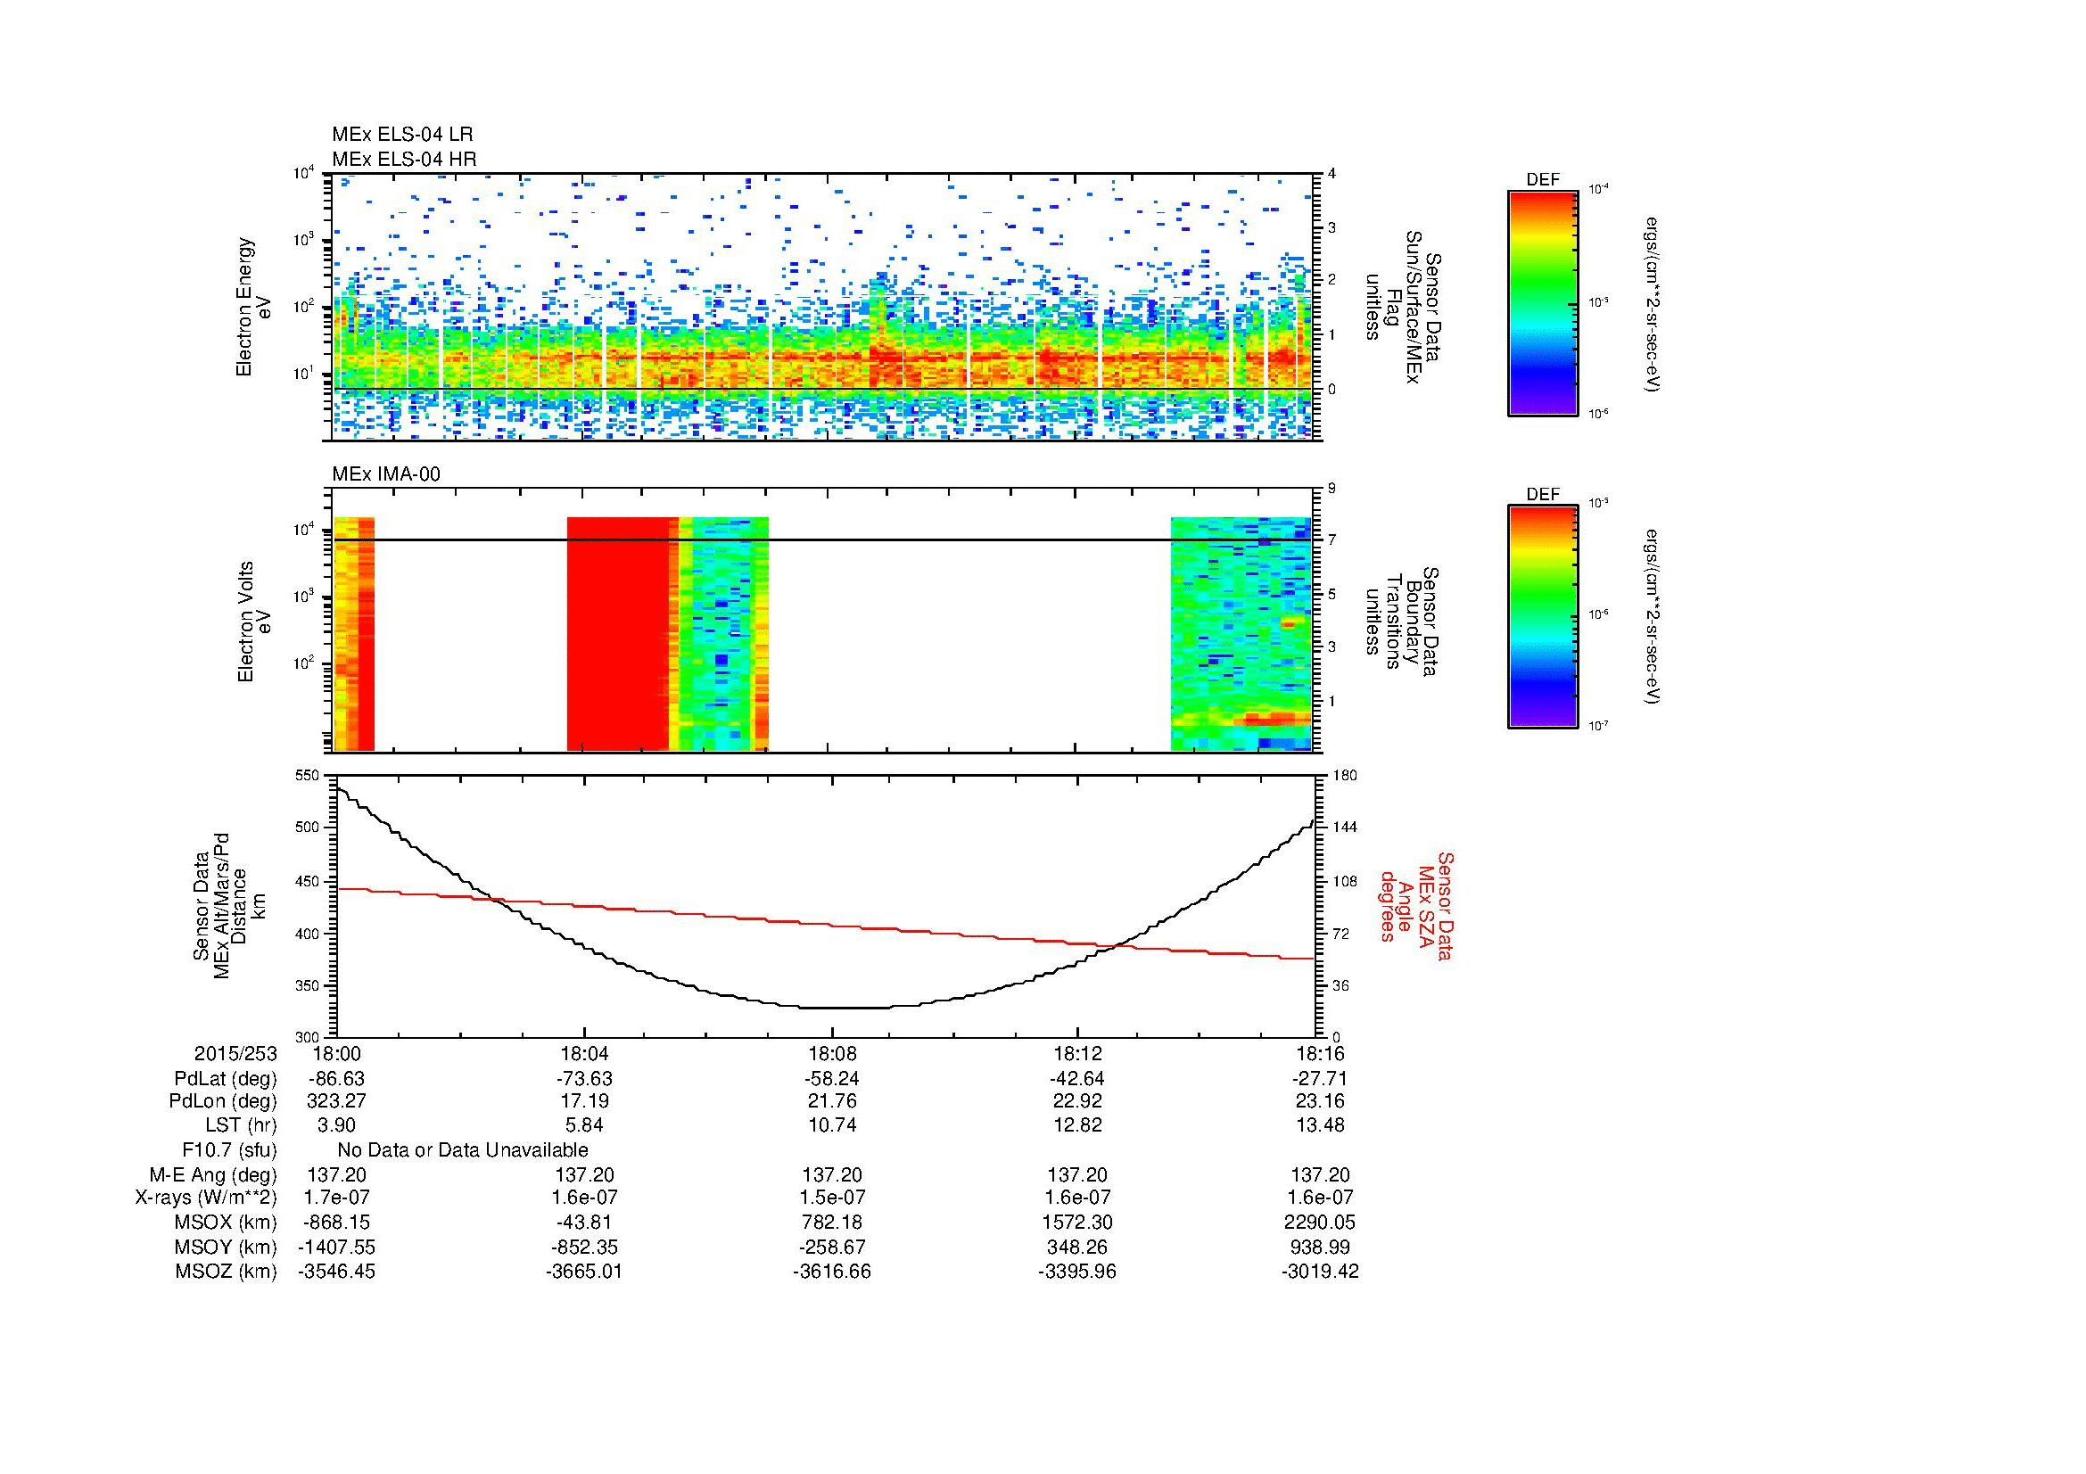The height and width of the screenshot is (1474, 2086).
Task: Click the 'MSOX (km)' row label
Action: (x=227, y=1223)
